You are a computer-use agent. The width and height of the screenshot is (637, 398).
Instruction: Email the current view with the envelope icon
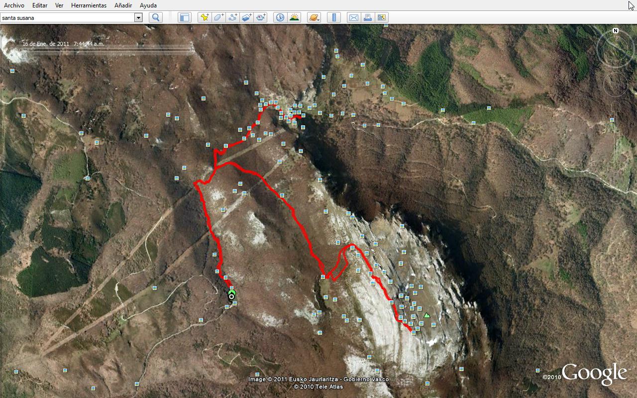[x=354, y=17]
